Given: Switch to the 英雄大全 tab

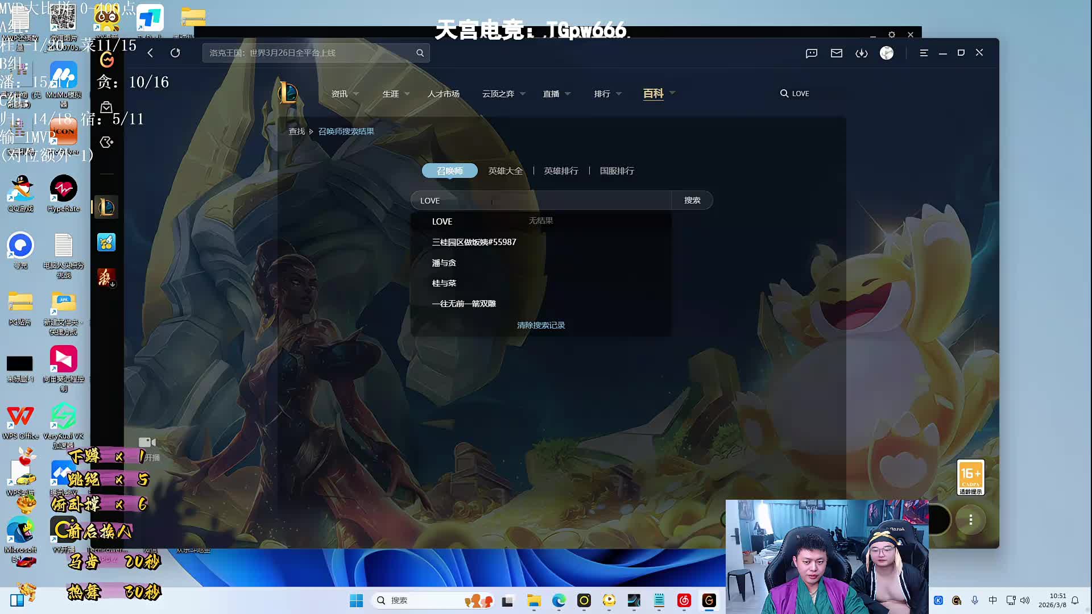Looking at the screenshot, I should coord(505,171).
